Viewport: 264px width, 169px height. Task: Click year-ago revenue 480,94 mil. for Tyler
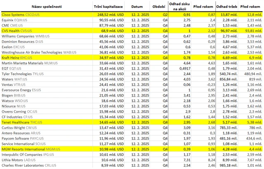point(253,74)
